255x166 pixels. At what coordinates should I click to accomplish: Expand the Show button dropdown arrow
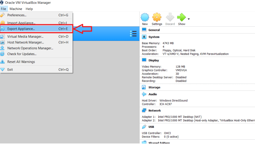point(189,19)
